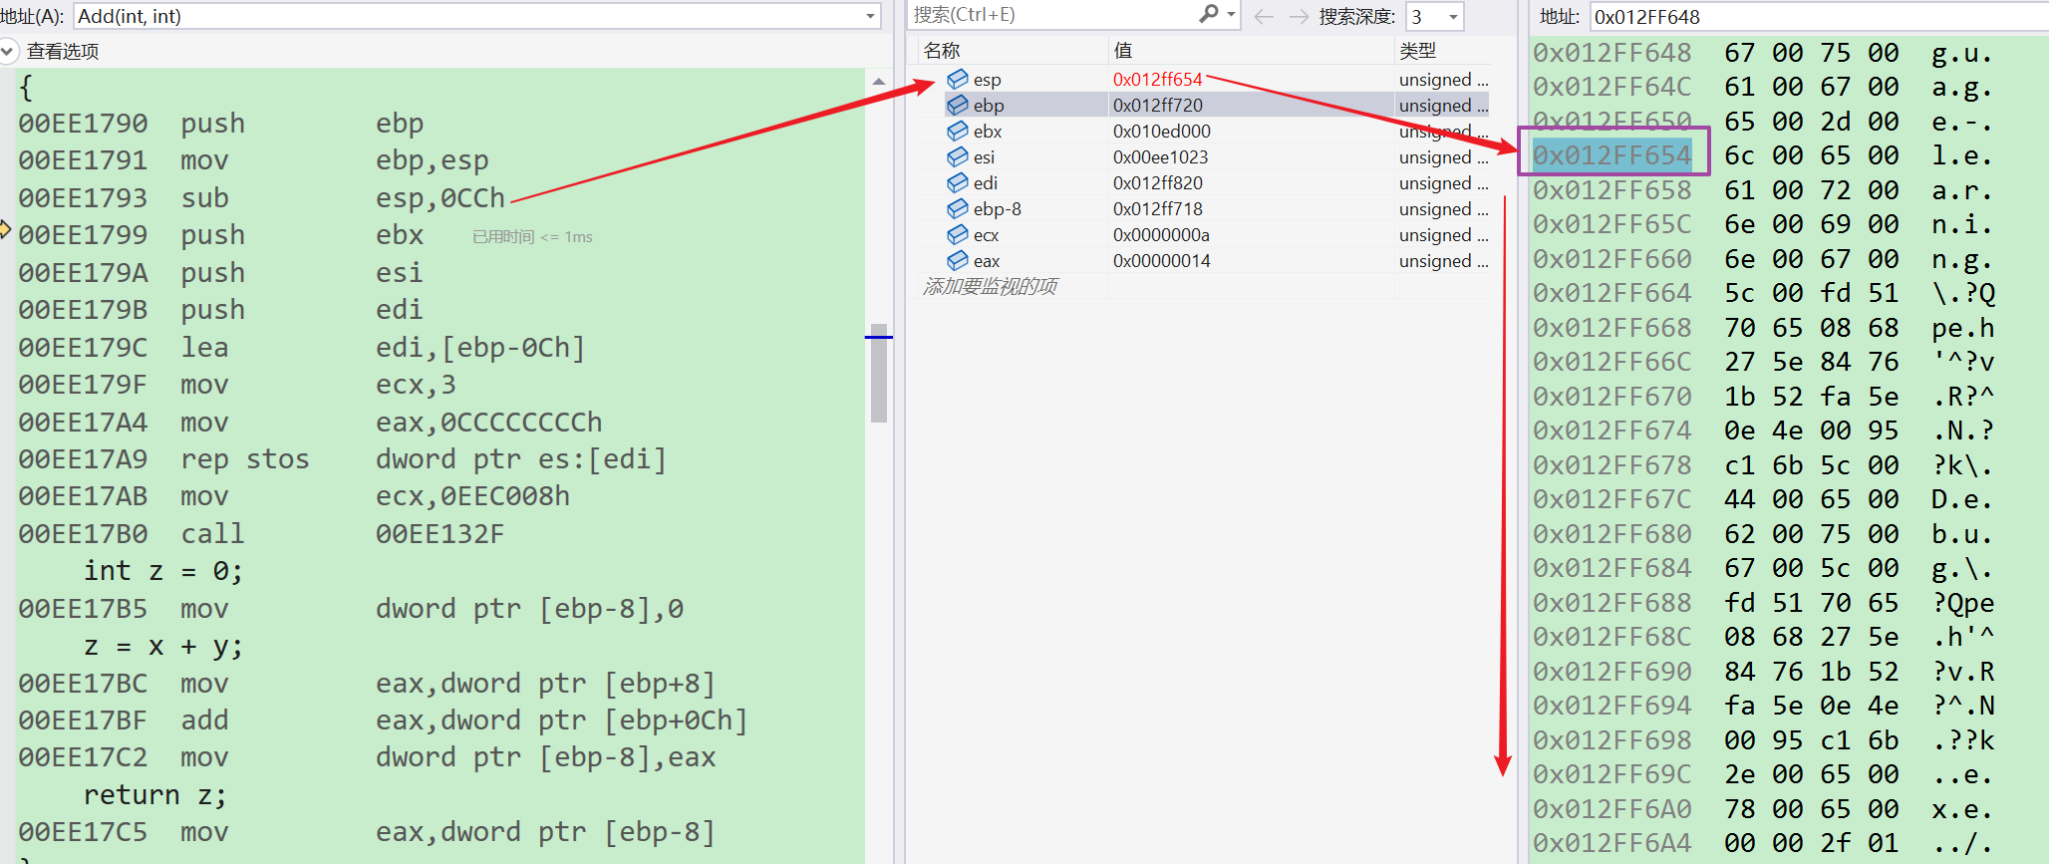Click the disassembly vertical scrollbar thumb
The height and width of the screenshot is (864, 2049).
(878, 373)
